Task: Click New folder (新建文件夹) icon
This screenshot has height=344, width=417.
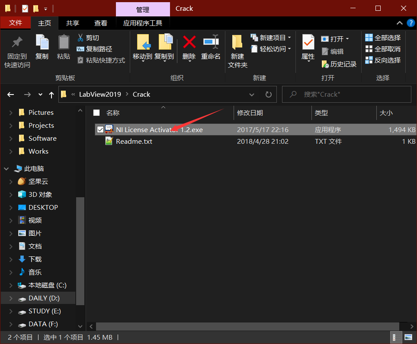Action: point(237,42)
